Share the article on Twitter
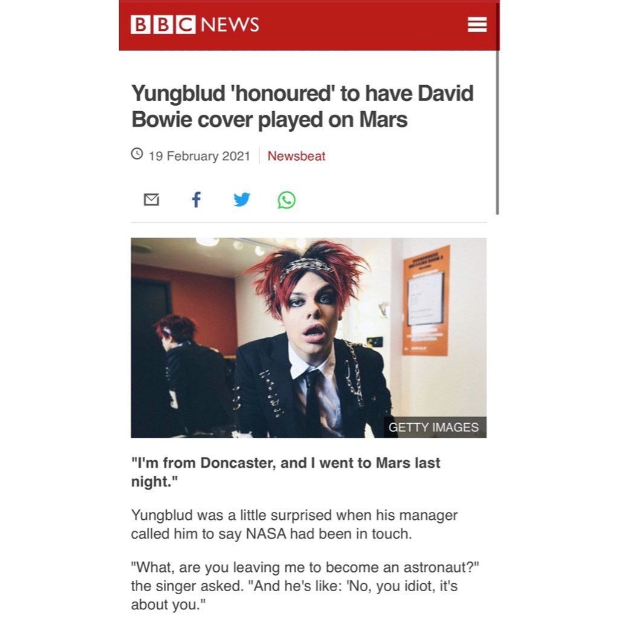Screen dimensions: 619x619 [x=242, y=199]
